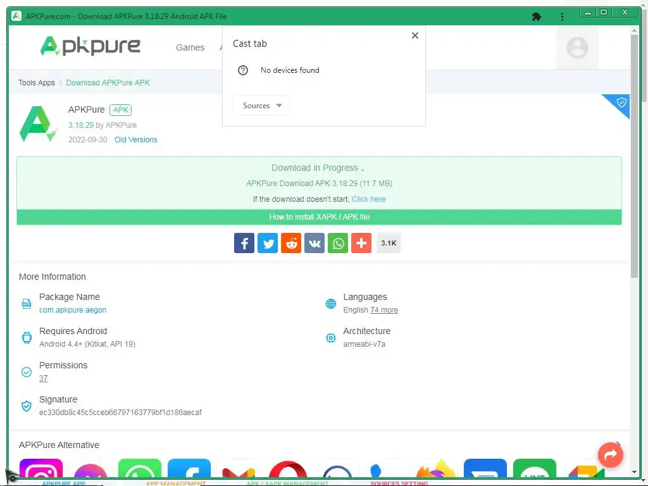The image size is (648, 486).
Task: Click the signature hash text
Action: (x=120, y=413)
